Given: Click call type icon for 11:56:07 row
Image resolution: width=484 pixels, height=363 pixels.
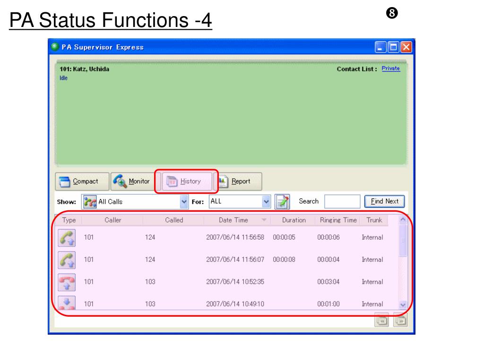Looking at the screenshot, I should (67, 260).
